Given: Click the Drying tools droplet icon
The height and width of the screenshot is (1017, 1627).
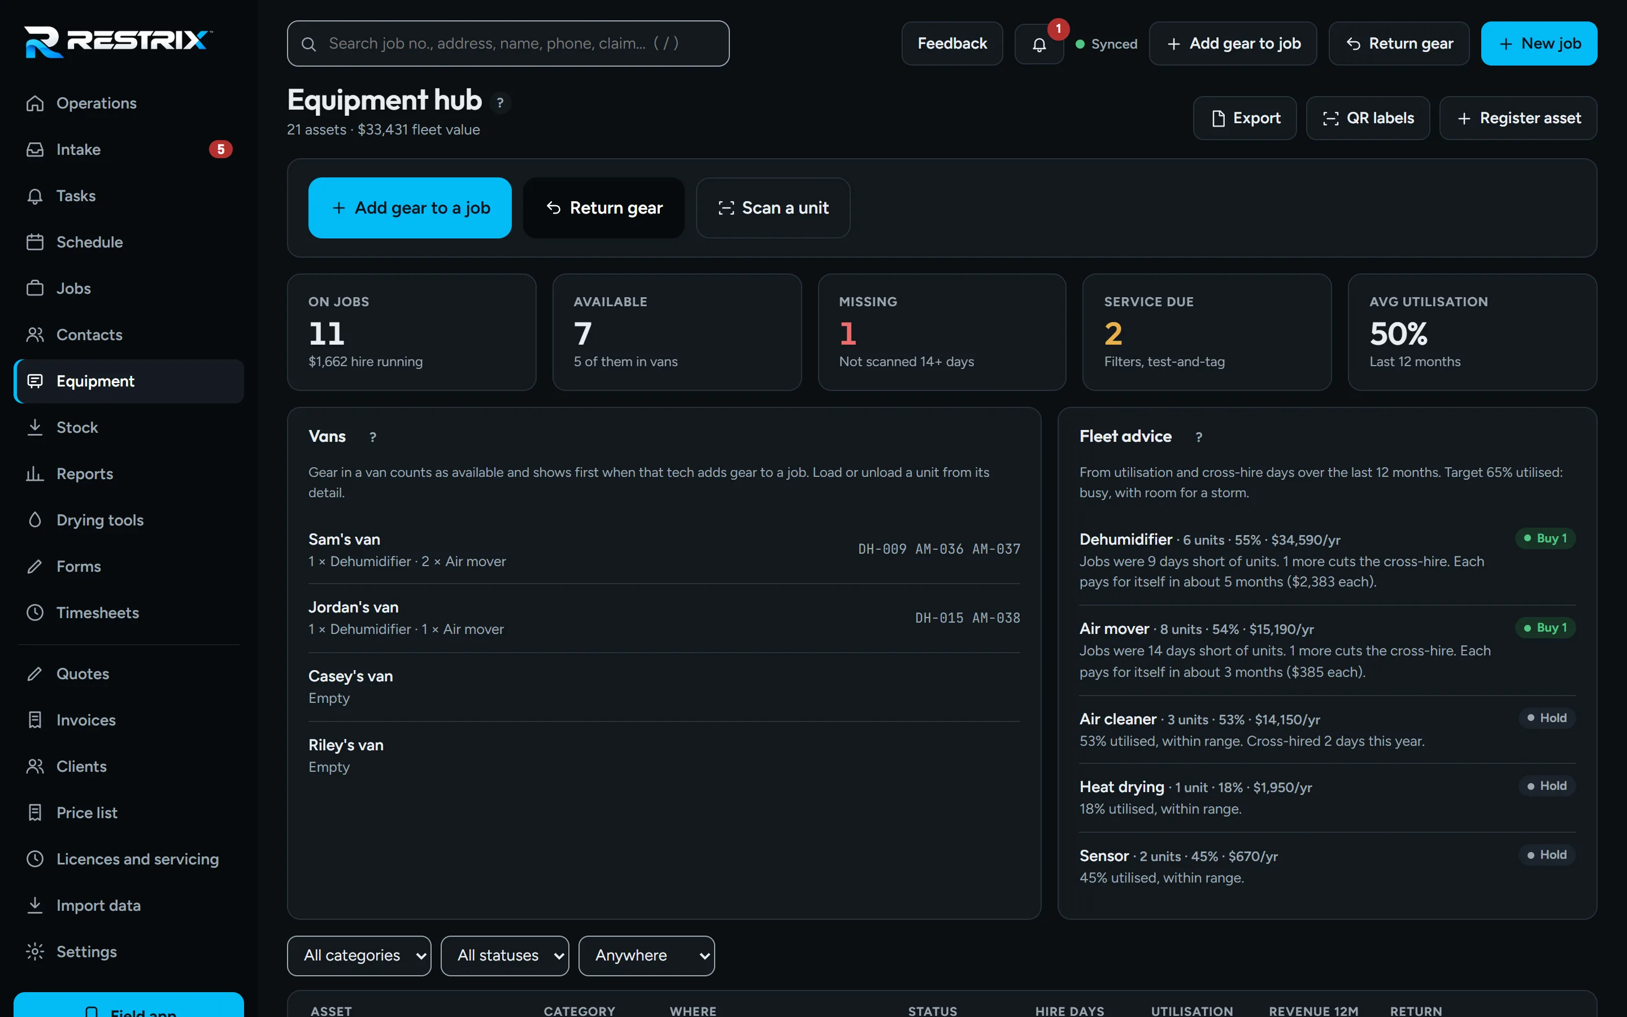Looking at the screenshot, I should pos(35,520).
